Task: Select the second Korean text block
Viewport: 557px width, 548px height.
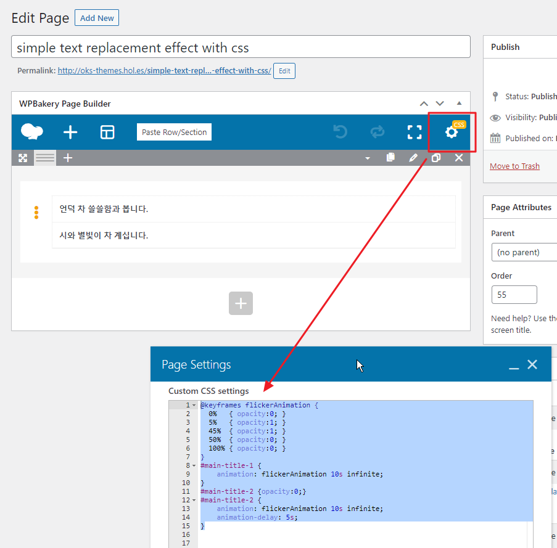Action: pyautogui.click(x=254, y=235)
